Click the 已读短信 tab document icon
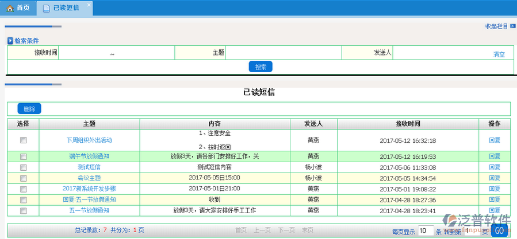Image resolution: width=517 pixels, height=239 pixels. coord(46,8)
